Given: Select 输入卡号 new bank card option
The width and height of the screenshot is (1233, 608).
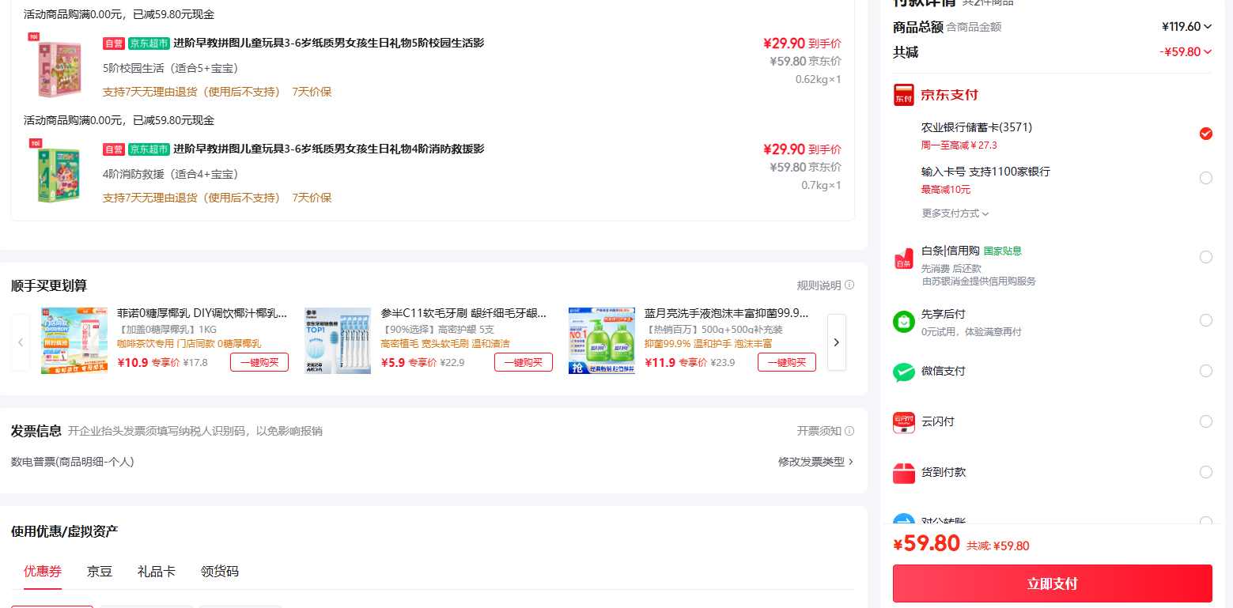Looking at the screenshot, I should pyautogui.click(x=1206, y=178).
